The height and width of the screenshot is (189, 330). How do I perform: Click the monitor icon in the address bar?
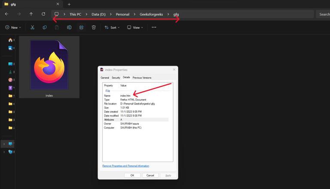click(56, 14)
